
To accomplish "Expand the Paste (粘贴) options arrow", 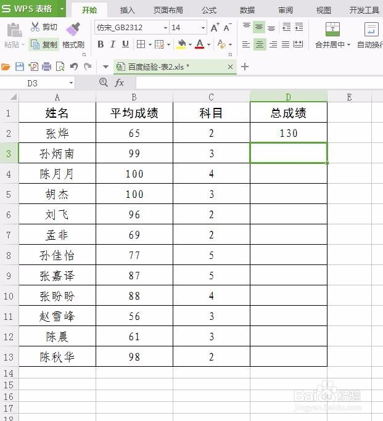I will click(23, 45).
